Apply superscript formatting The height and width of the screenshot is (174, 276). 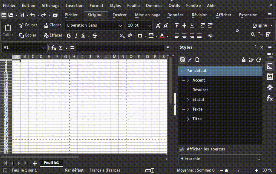130,36
